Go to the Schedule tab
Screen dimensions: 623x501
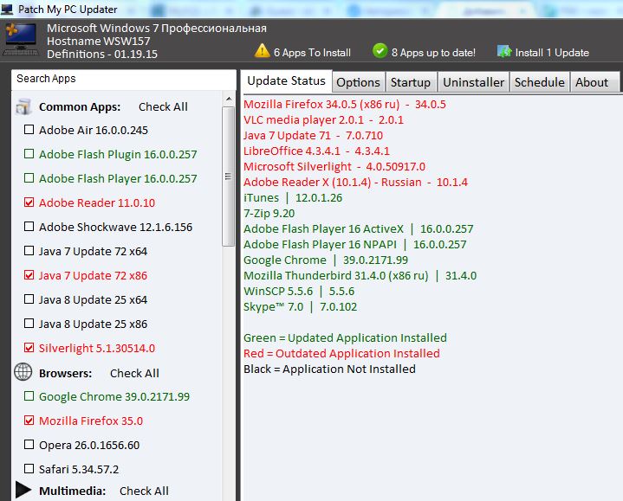(540, 82)
